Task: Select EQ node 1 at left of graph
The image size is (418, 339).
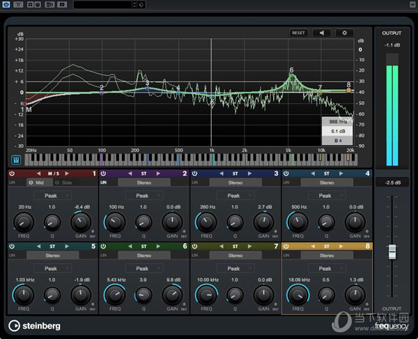Action: (25, 104)
